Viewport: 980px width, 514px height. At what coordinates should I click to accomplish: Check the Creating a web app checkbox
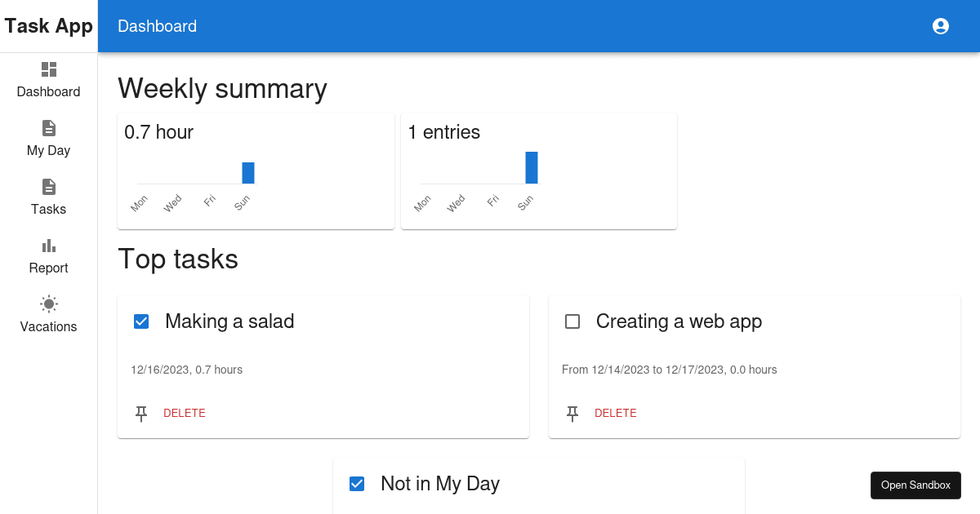572,321
